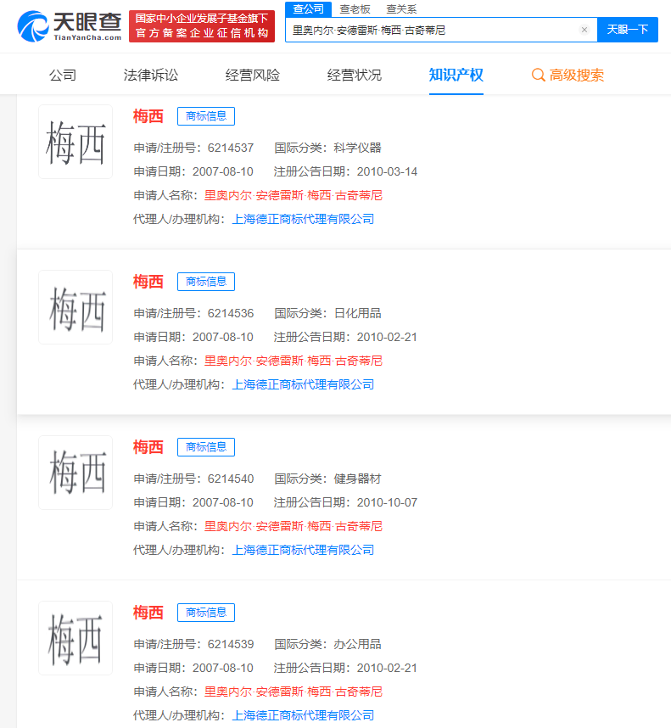The width and height of the screenshot is (671, 728).
Task: Open advanced search with magnifier icon
Action: coord(538,76)
